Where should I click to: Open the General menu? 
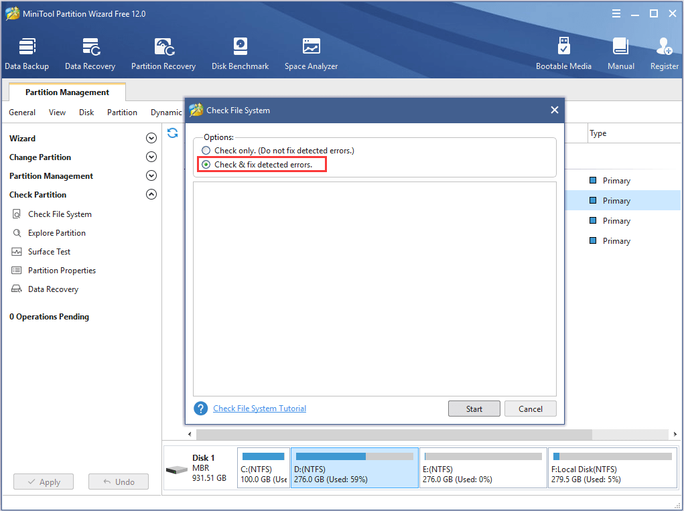pos(22,113)
